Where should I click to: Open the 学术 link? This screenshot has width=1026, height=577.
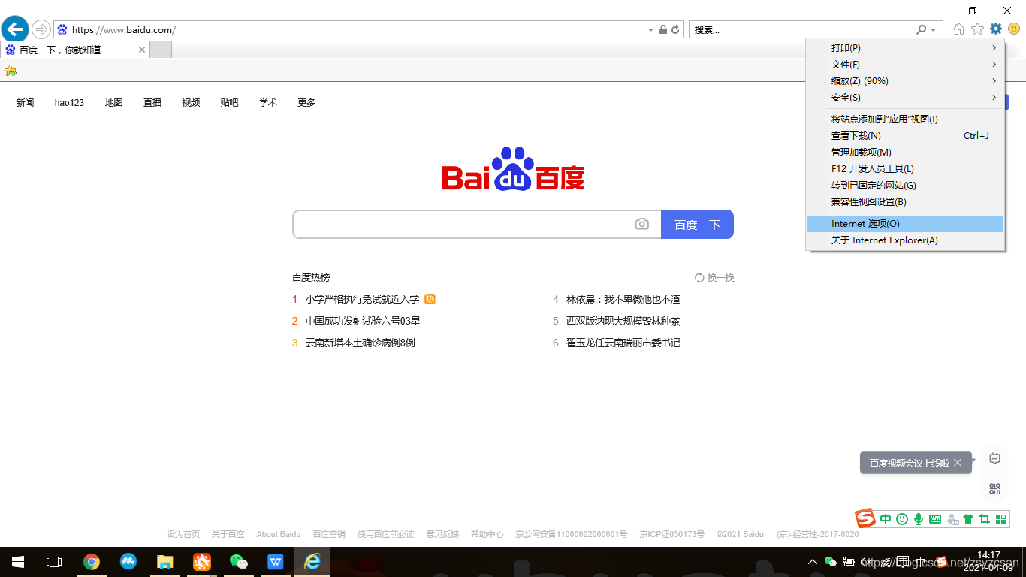pos(268,103)
